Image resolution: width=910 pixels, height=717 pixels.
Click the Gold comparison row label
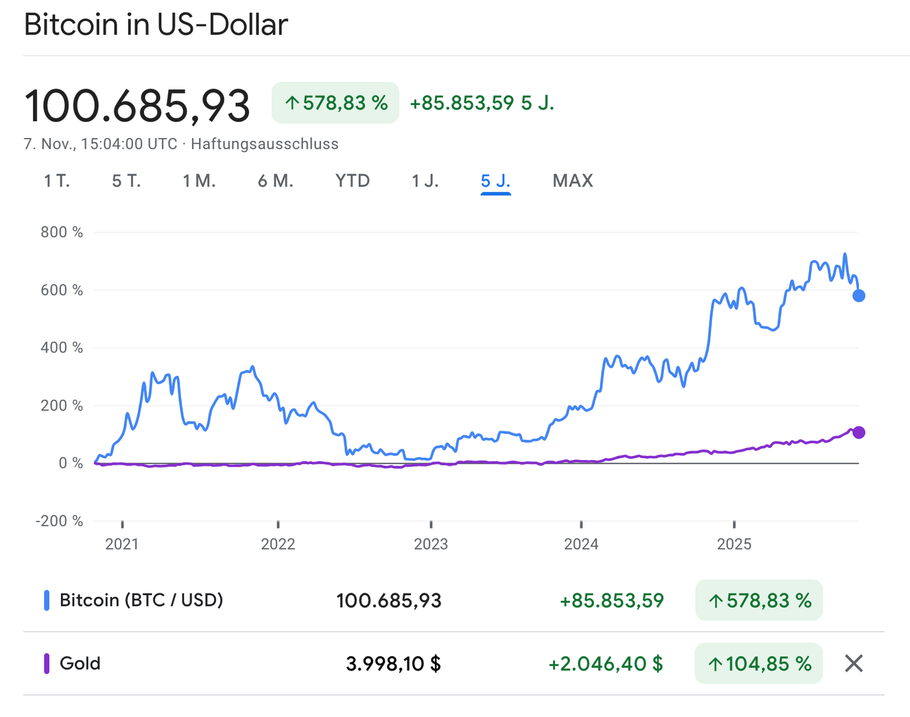coord(80,663)
